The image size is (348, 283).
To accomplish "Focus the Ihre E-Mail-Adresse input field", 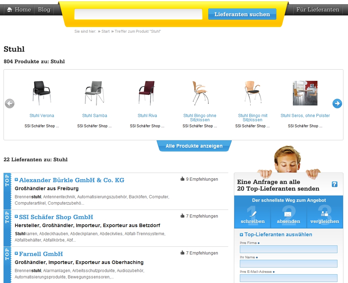I will pos(289,278).
